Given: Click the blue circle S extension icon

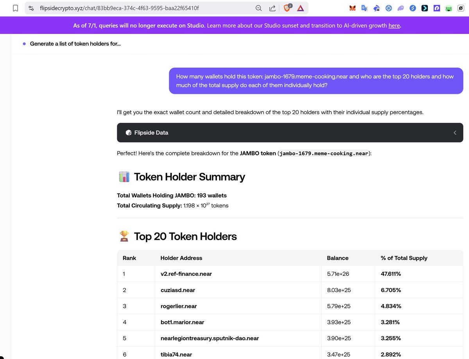Looking at the screenshot, I should [x=413, y=8].
